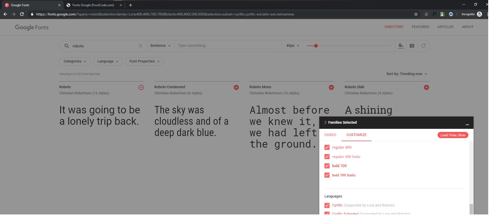Click the paw extension icon in toolbar
The height and width of the screenshot is (216, 490).
(x=426, y=14)
